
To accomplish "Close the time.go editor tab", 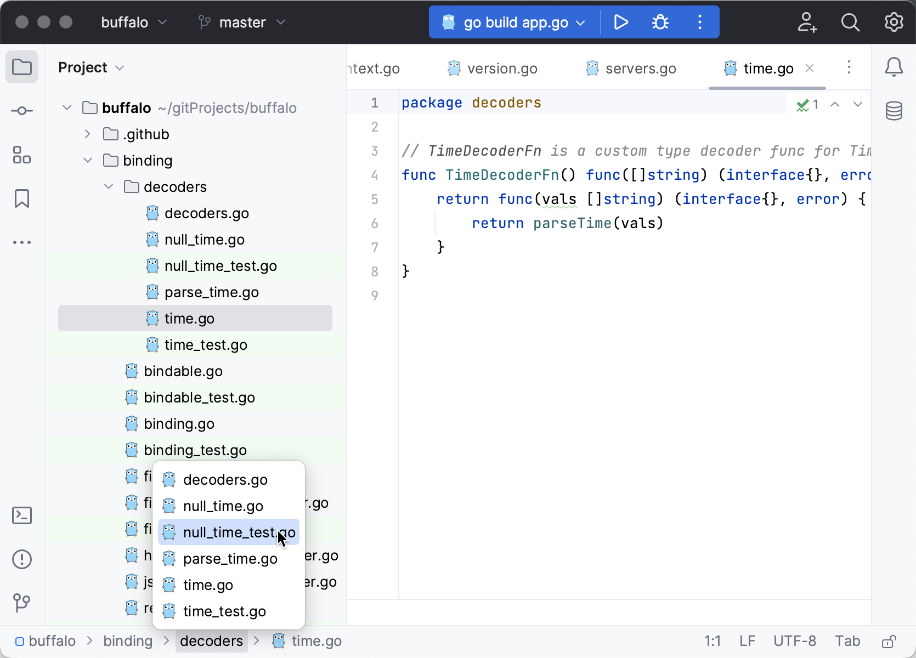I will [x=810, y=68].
